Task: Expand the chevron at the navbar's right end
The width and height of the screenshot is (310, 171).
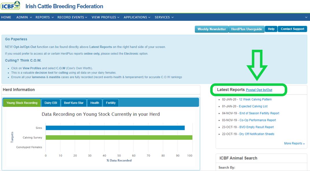Action: tap(306, 17)
